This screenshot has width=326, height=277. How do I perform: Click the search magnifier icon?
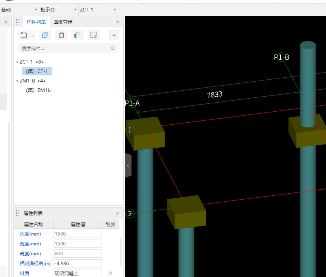[x=113, y=49]
